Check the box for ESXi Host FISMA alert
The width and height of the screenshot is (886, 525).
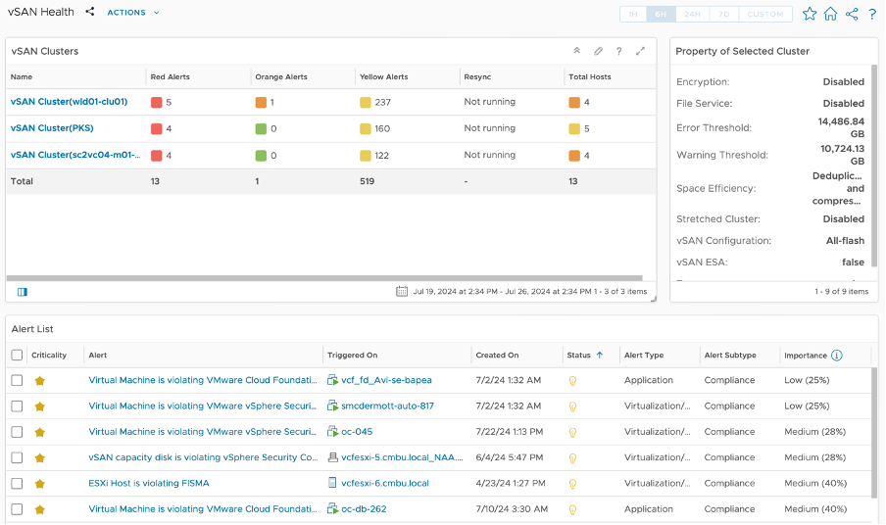pyautogui.click(x=17, y=483)
